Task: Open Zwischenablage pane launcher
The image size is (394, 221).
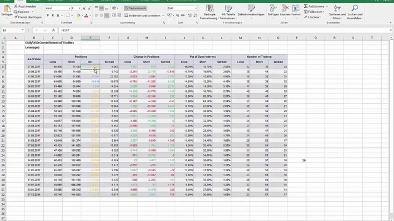Action: click(x=42, y=23)
